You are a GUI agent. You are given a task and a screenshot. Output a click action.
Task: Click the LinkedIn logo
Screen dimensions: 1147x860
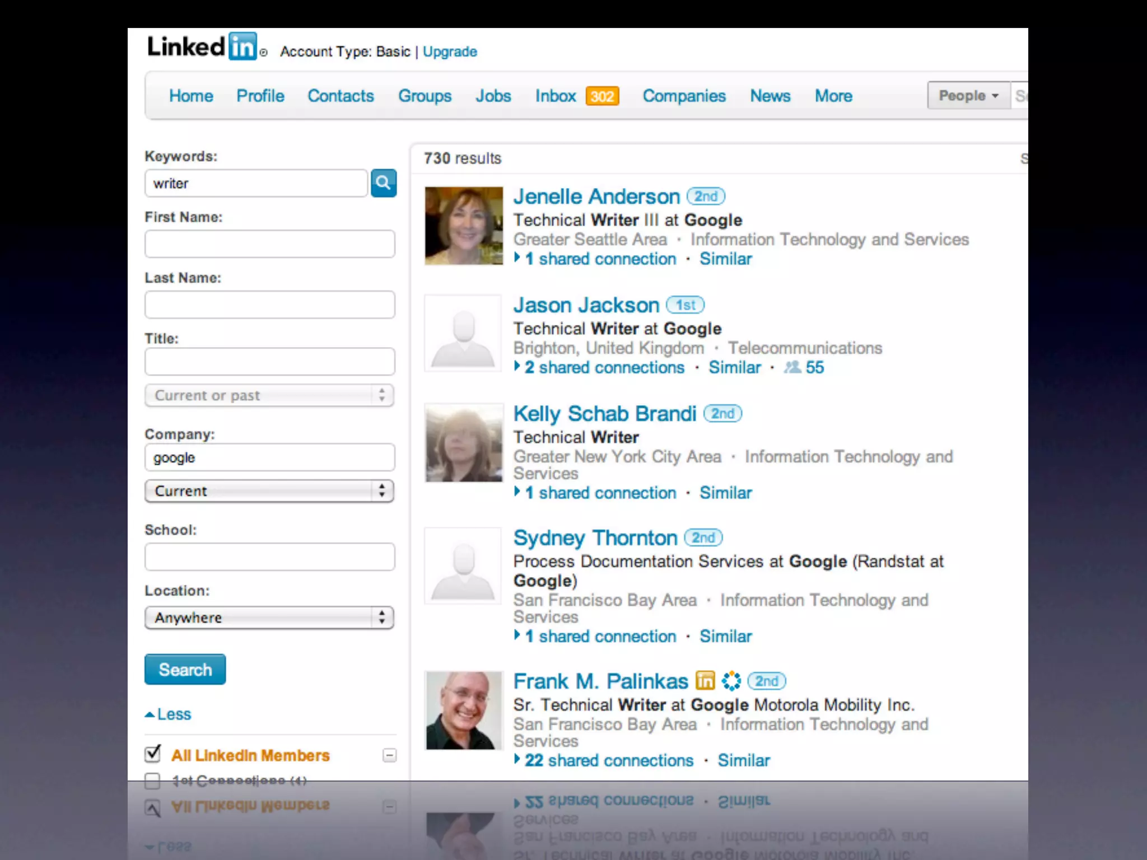[x=202, y=46]
